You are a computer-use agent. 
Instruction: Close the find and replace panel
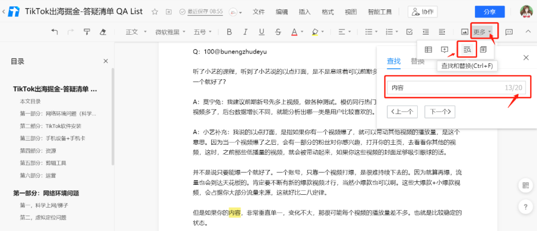527,58
